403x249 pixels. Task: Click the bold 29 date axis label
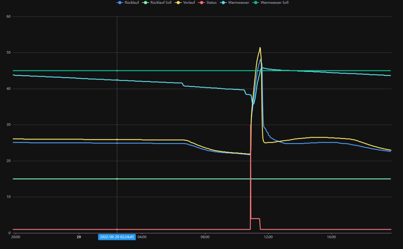pyautogui.click(x=79, y=237)
